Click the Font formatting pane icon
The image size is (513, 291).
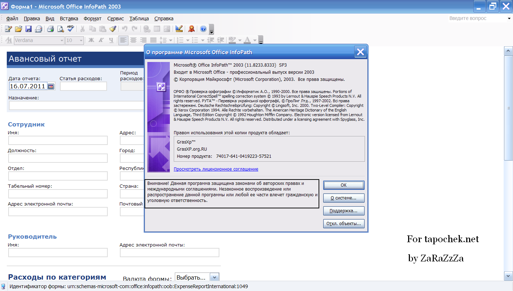[9, 40]
